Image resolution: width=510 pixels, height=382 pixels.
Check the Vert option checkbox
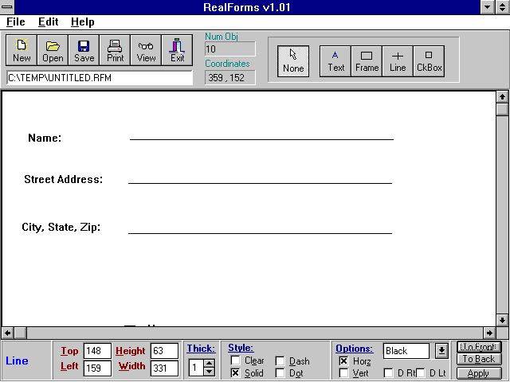343,373
